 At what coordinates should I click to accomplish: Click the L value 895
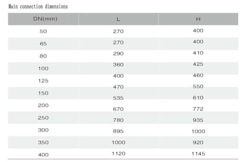click(x=118, y=131)
